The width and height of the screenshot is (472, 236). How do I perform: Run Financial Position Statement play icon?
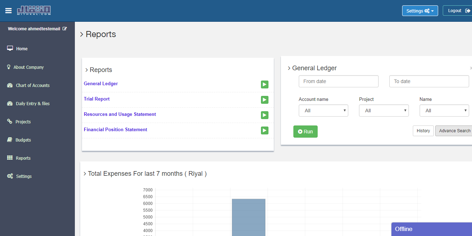click(265, 130)
